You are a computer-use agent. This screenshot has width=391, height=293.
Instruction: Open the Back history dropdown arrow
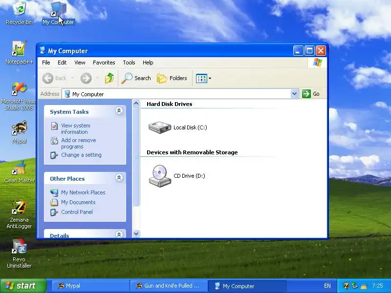click(x=72, y=78)
